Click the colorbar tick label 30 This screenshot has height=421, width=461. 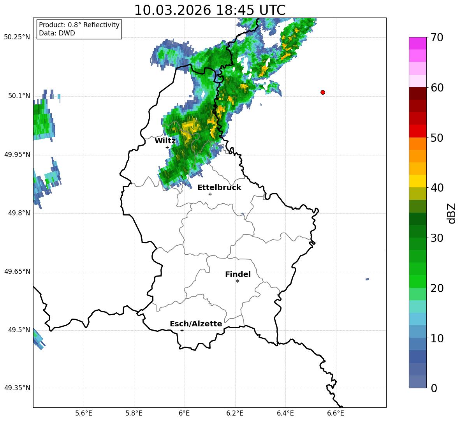(437, 238)
